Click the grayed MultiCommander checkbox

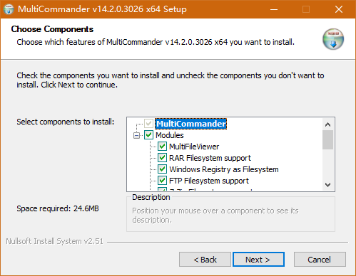pos(148,124)
